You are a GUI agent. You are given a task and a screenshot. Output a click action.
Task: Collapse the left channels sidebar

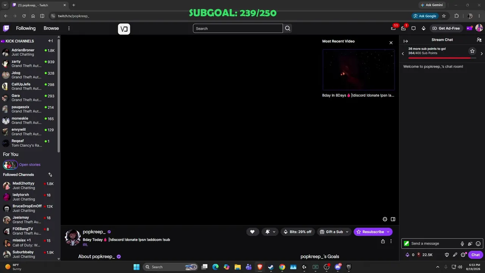(x=50, y=41)
